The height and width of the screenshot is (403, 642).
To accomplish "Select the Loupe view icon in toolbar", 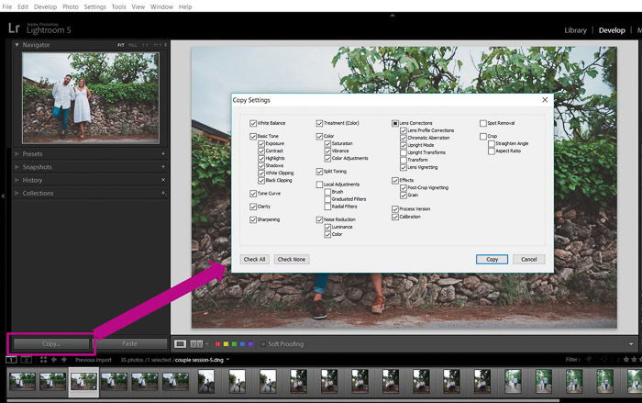I will coord(181,343).
